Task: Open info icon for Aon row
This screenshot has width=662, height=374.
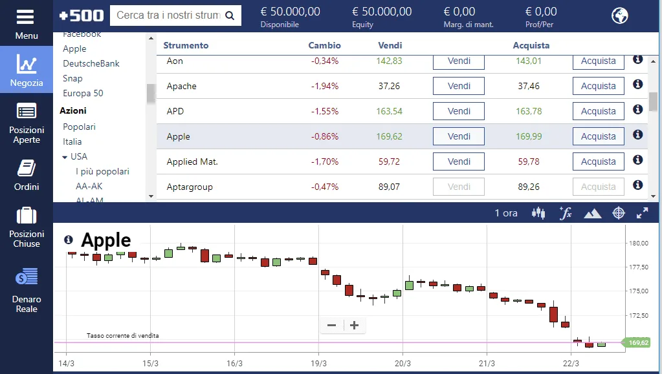Action: pyautogui.click(x=637, y=59)
